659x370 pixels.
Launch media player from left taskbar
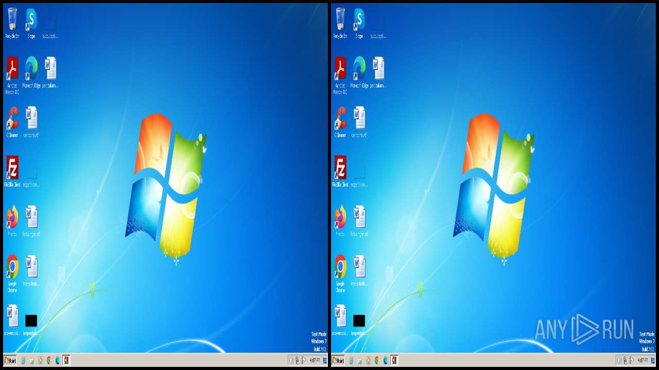click(40, 361)
